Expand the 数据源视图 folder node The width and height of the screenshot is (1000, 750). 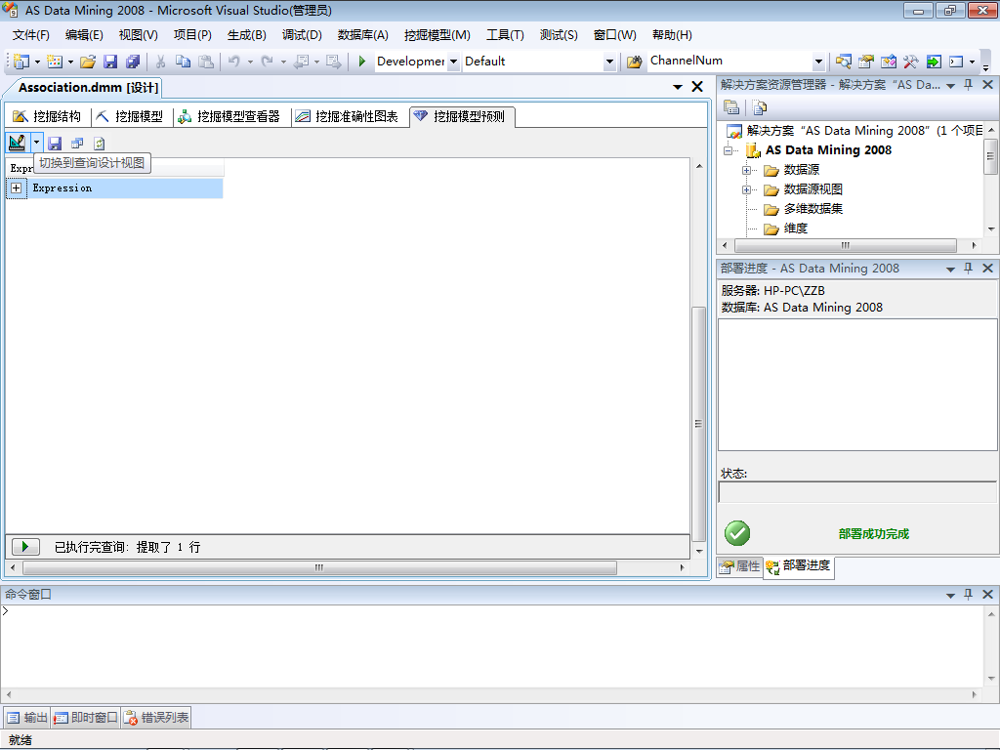coord(746,190)
